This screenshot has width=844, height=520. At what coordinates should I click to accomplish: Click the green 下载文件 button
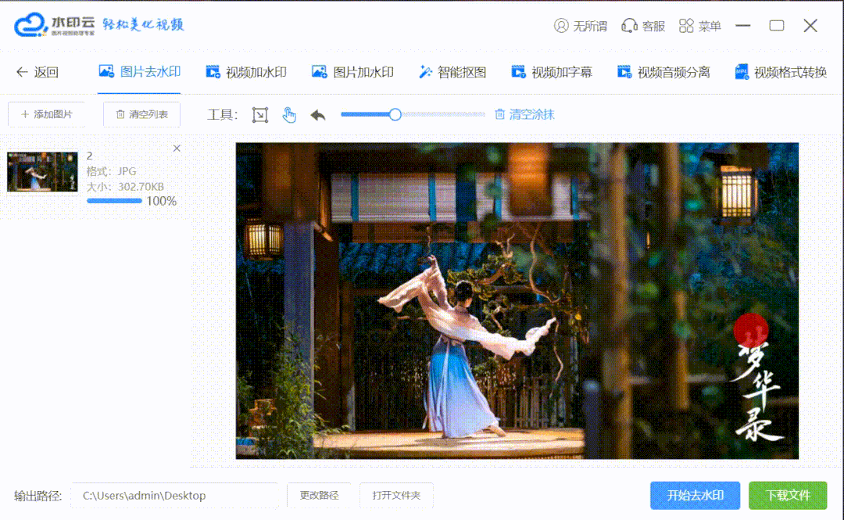pyautogui.click(x=788, y=496)
